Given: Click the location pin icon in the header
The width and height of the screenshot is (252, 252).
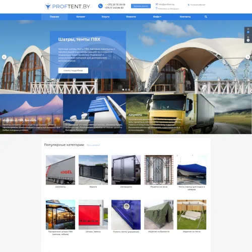Looking at the screenshot, I should [x=157, y=8].
